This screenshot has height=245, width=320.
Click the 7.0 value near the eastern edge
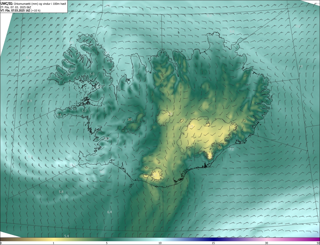tap(300, 66)
